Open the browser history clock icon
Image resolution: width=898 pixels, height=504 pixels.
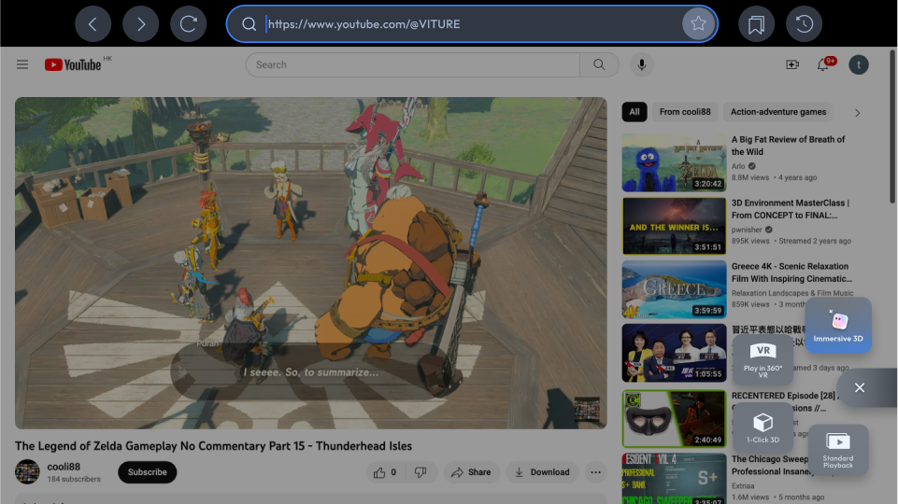point(804,24)
